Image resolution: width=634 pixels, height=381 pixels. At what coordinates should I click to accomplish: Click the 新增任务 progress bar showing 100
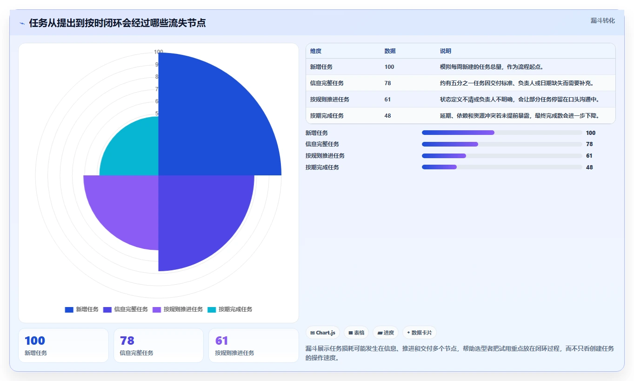pos(502,133)
